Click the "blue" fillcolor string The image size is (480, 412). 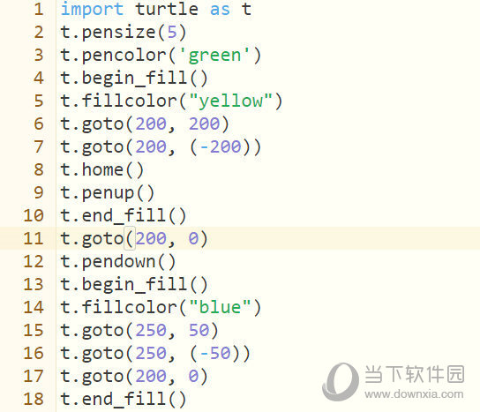click(x=220, y=307)
